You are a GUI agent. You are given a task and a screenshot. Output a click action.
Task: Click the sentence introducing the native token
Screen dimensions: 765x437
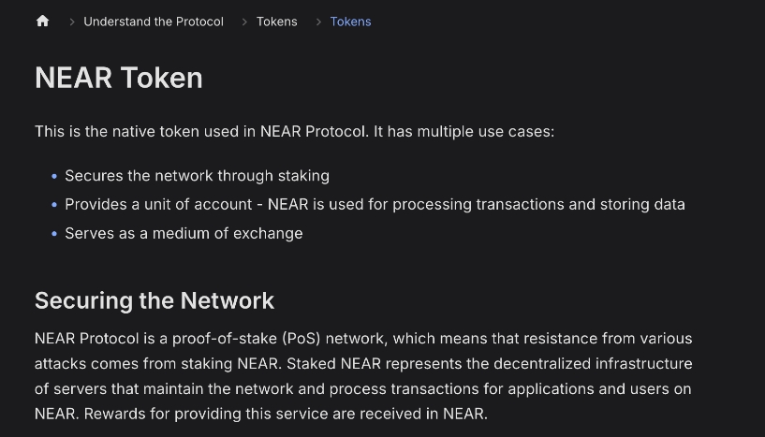pyautogui.click(x=295, y=131)
